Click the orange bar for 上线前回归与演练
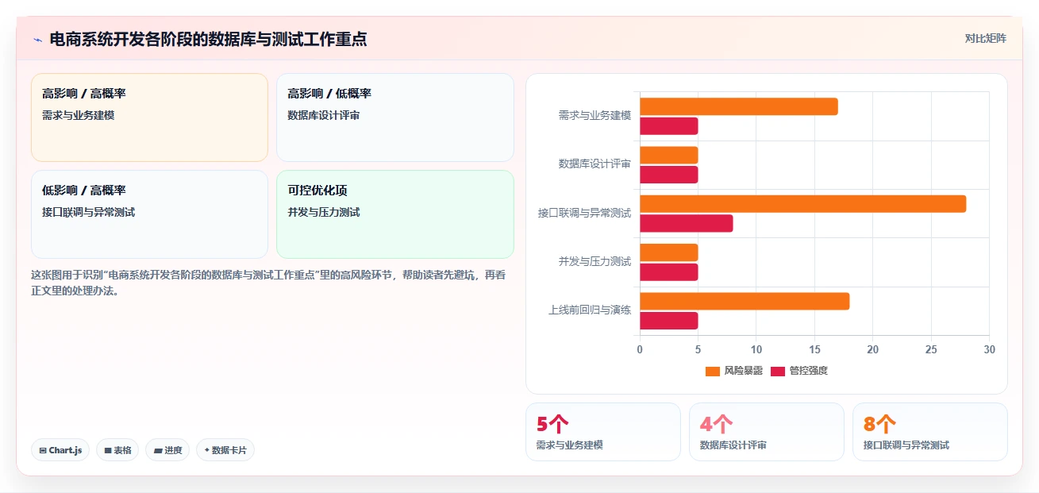 tap(745, 302)
